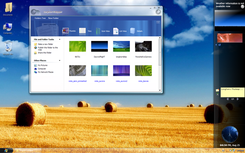Viewport: 245px width, 153px height.
Task: Click the scroll up arrow in file list
Action: 160,38
